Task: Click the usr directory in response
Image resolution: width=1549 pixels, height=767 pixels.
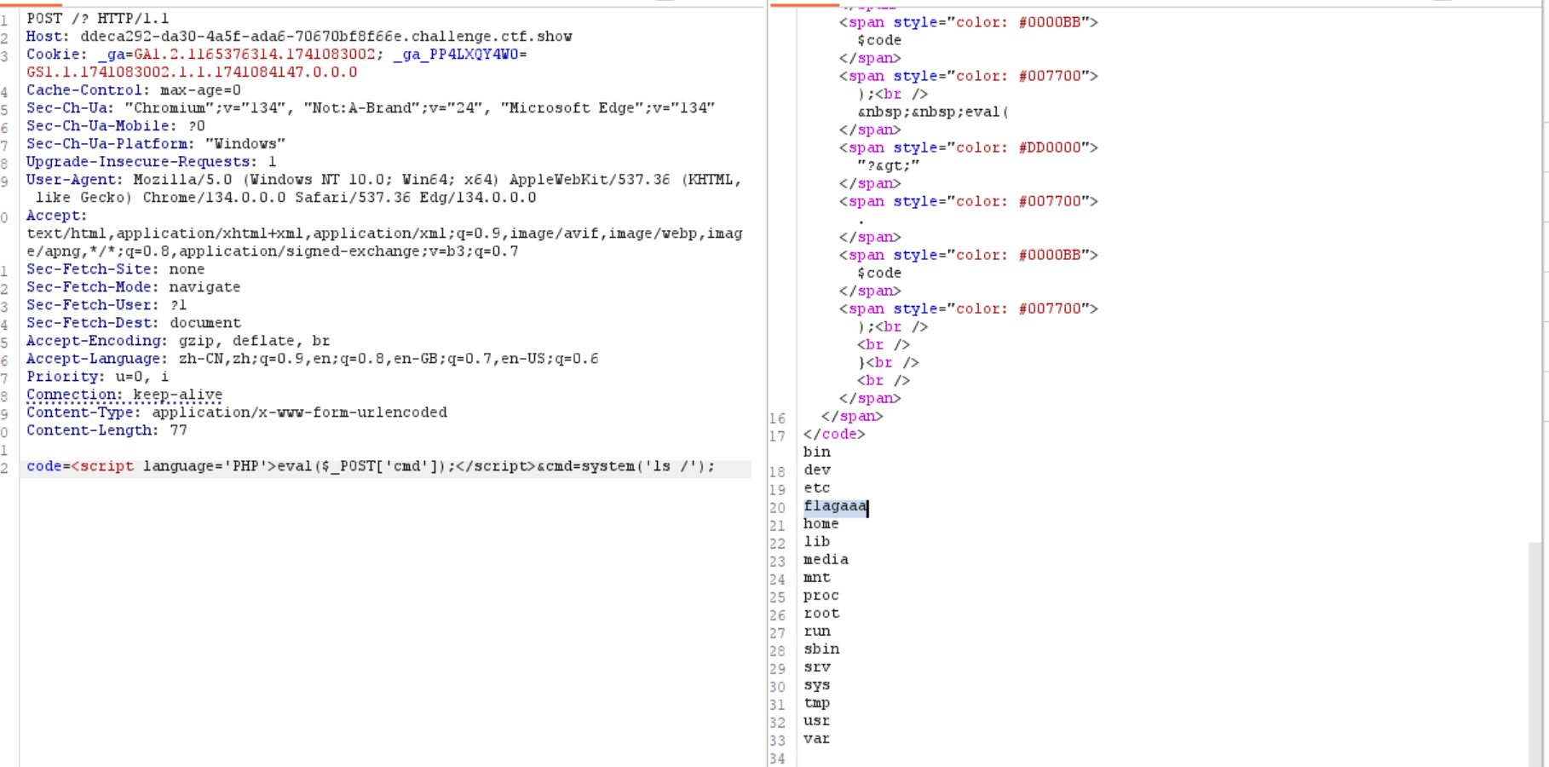Action: 816,720
